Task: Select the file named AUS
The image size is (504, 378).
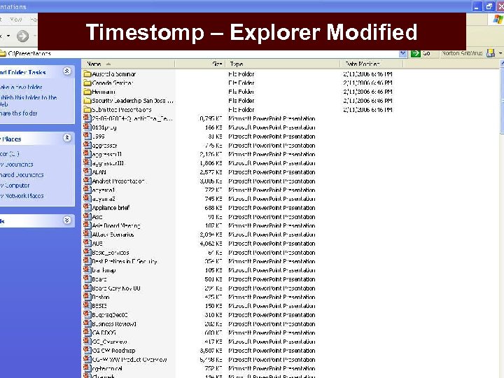Action: coord(97,244)
